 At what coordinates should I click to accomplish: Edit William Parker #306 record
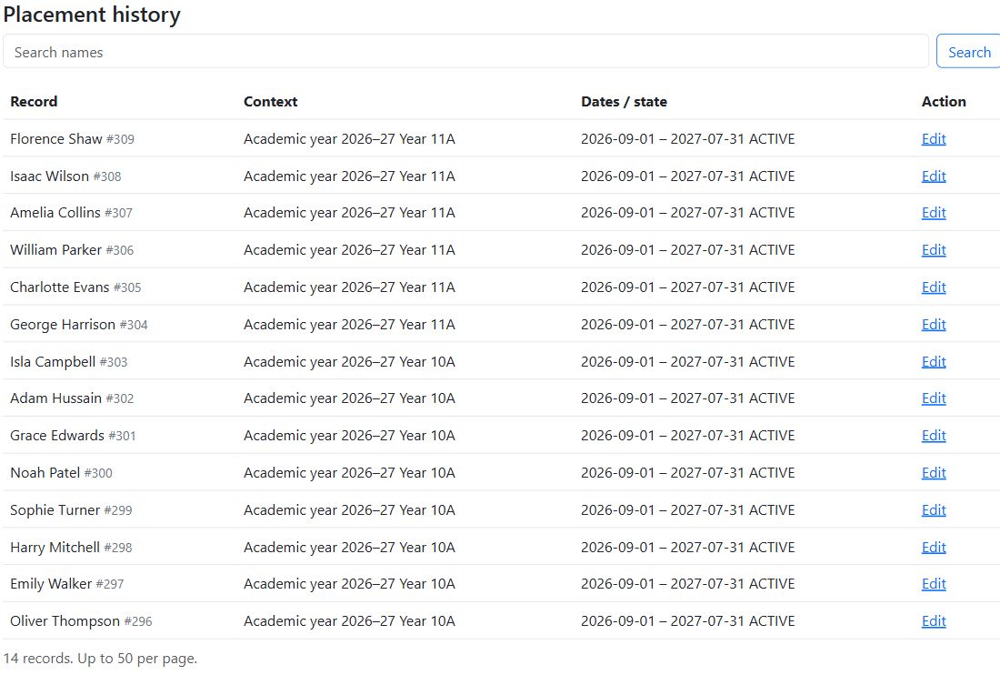934,249
